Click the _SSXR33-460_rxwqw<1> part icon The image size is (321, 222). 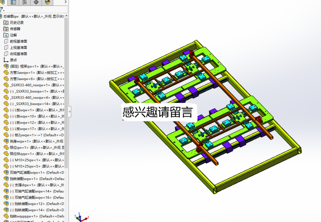6,85
